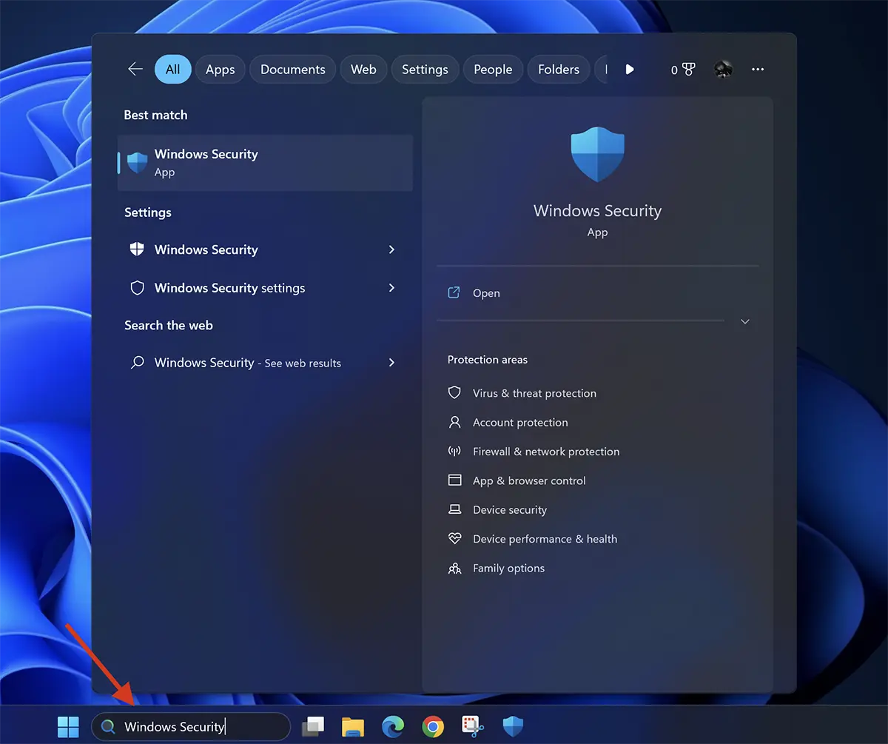Image resolution: width=888 pixels, height=744 pixels.
Task: Click the Account protection person icon
Action: pyautogui.click(x=455, y=422)
